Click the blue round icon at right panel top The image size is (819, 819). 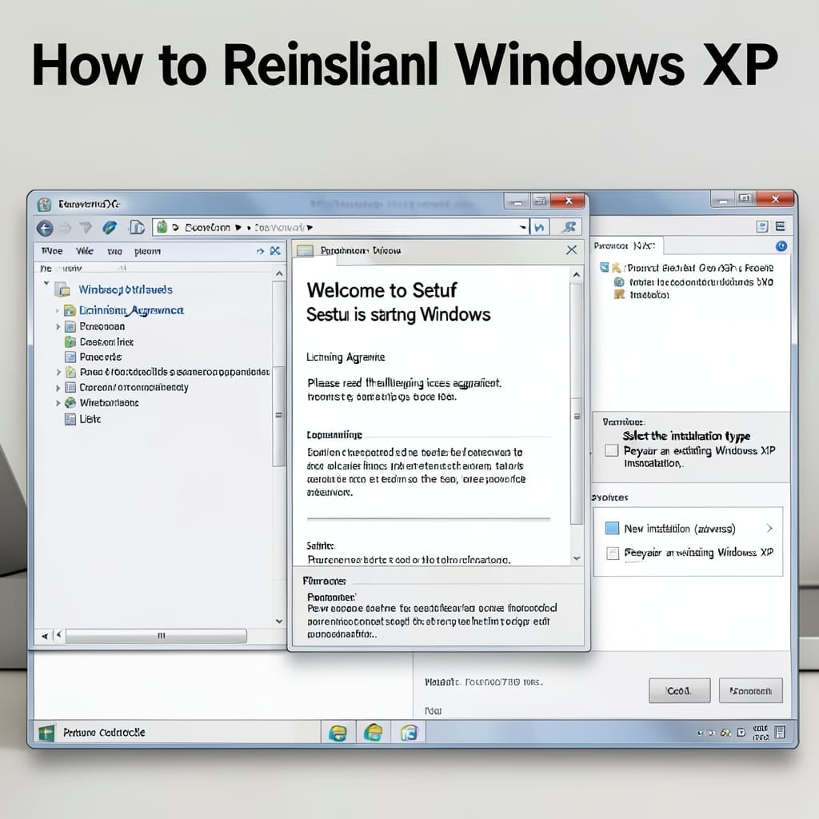781,246
